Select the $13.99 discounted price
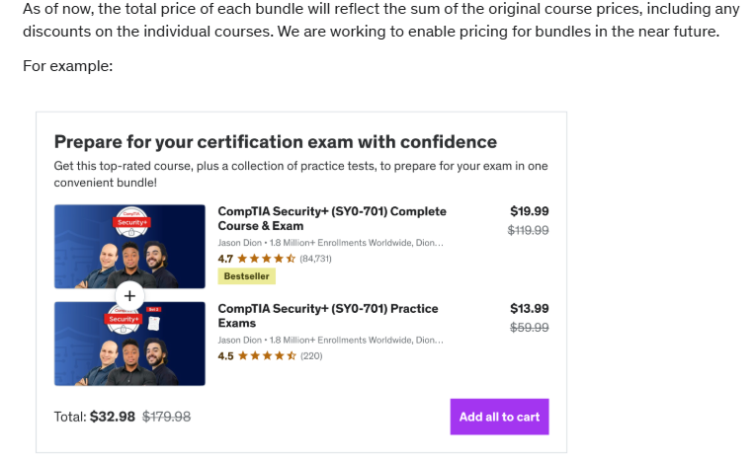The width and height of the screenshot is (754, 461). point(529,309)
